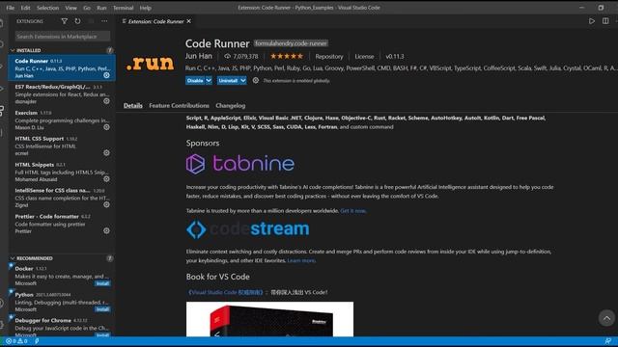Open the Disable dropdown arrow

pyautogui.click(x=209, y=81)
